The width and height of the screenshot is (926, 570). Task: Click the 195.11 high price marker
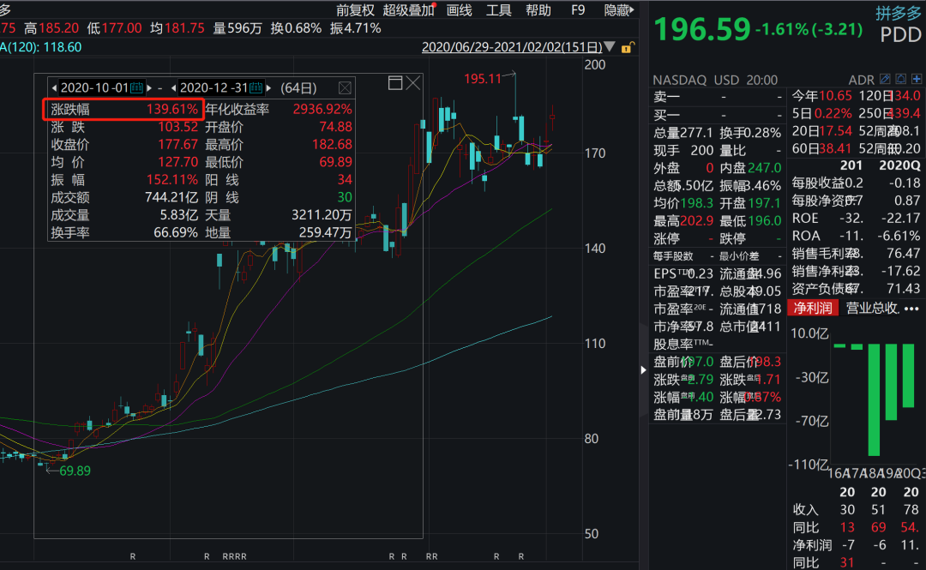[483, 79]
